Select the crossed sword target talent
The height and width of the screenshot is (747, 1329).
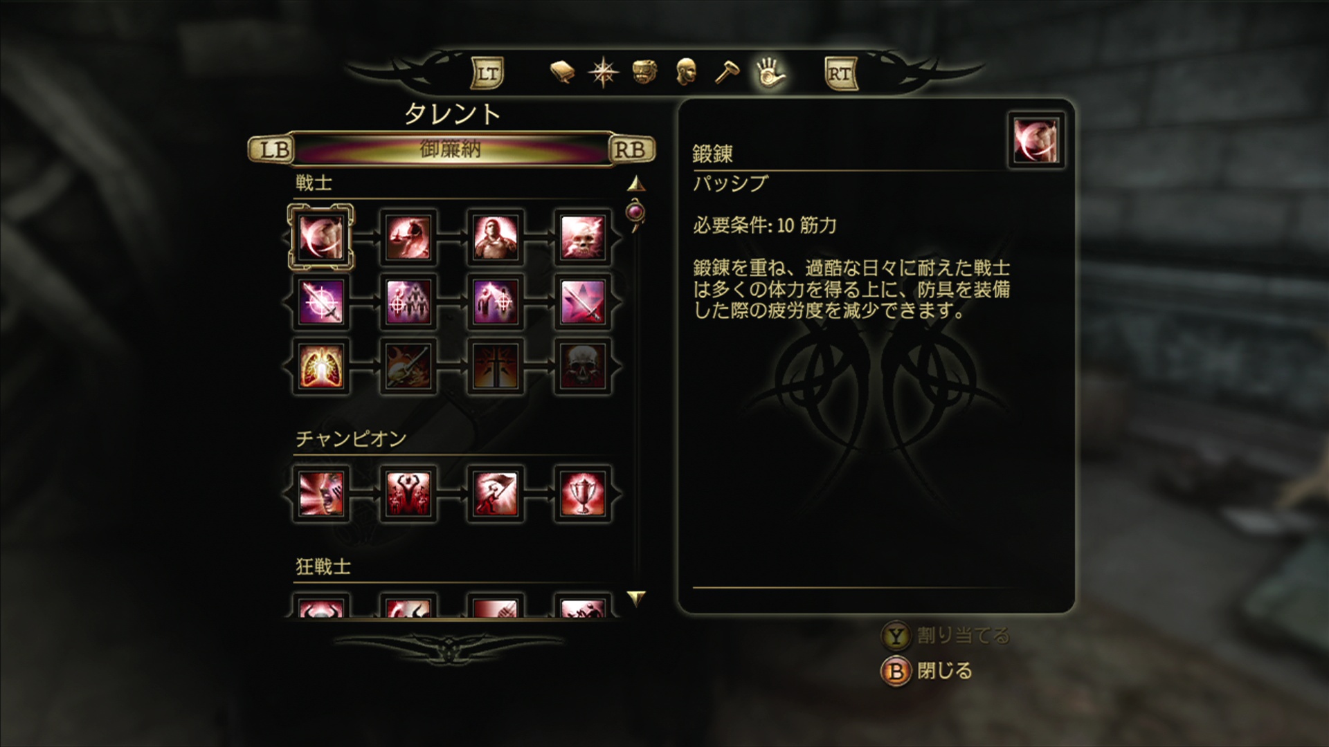pyautogui.click(x=320, y=302)
